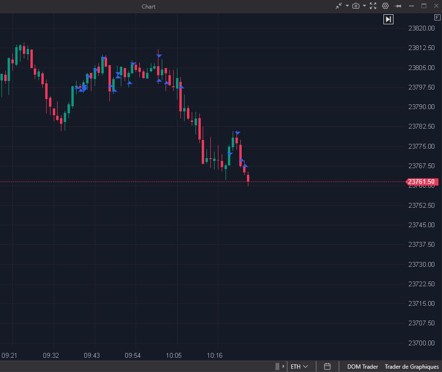Maximize the Chart window
The image size is (442, 372).
[423, 6]
